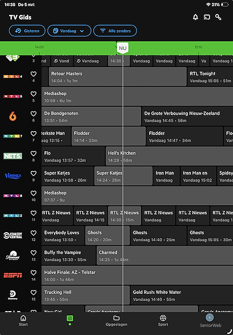Viewport: 233px width, 335px height.
Task: Open Mediashop on RTL 8
Action: tap(137, 196)
